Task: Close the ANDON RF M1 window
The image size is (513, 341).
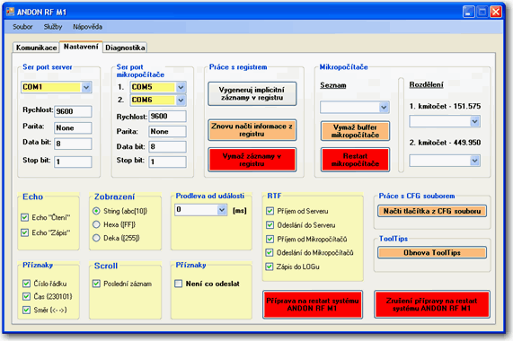Action: pos(496,12)
